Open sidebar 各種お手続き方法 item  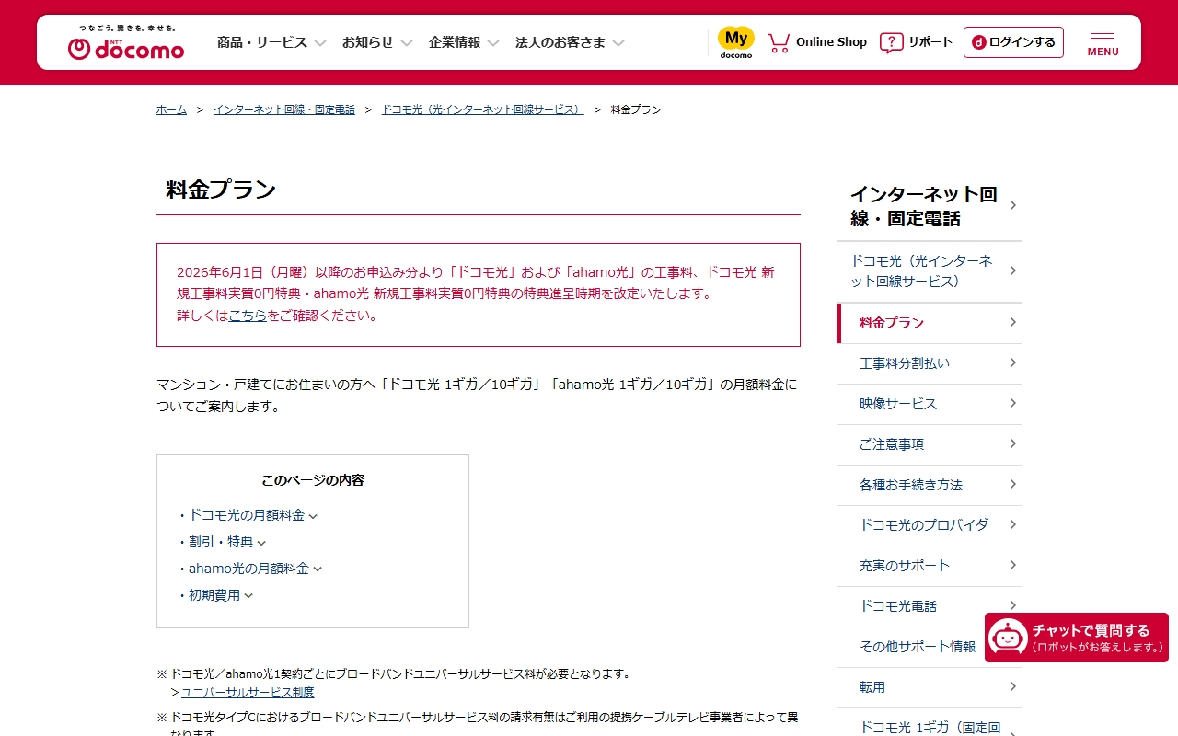(x=930, y=485)
